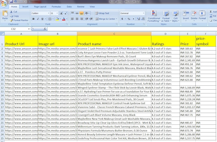Activate the Format Painter

tap(19, 20)
